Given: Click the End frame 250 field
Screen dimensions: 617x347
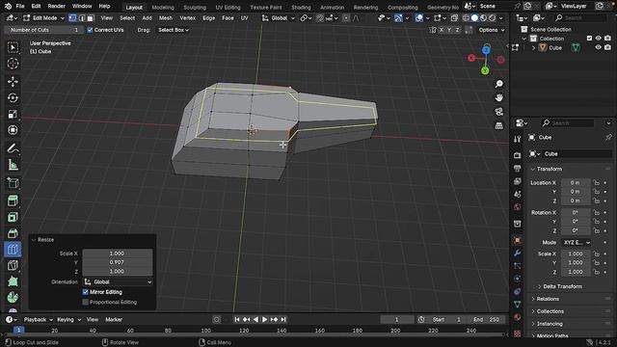Looking at the screenshot, I should tap(487, 319).
